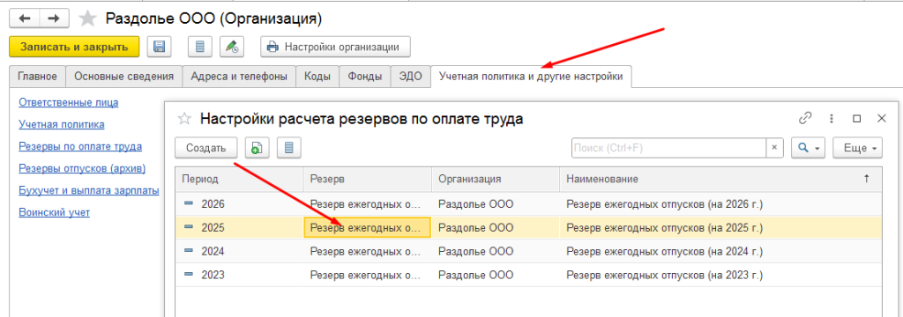This screenshot has width=903, height=317.
Task: Open the Воинский учет link
Action: tap(54, 212)
